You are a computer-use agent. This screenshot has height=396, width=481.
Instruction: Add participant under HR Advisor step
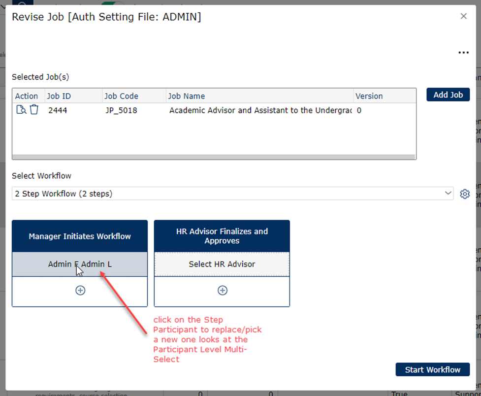coord(222,291)
